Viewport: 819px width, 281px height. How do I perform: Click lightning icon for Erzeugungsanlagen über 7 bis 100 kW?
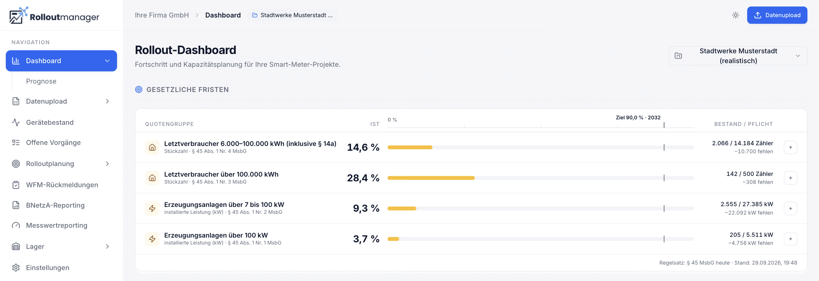(x=152, y=208)
